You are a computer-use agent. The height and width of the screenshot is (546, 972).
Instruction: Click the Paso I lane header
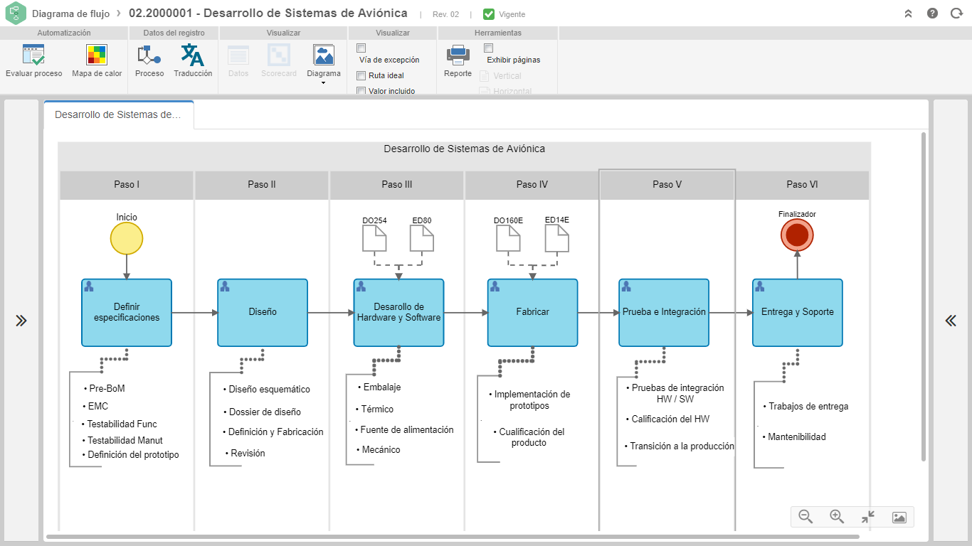point(127,185)
